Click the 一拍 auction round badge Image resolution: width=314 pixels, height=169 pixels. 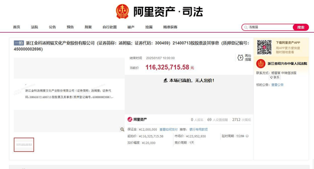(x=19, y=43)
